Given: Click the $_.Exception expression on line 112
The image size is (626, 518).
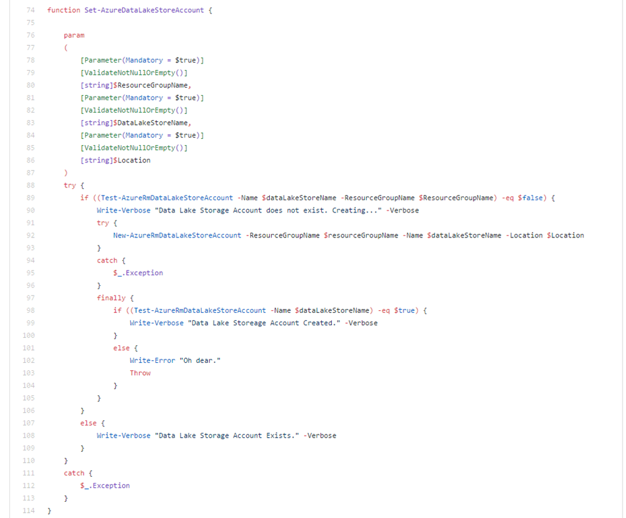Looking at the screenshot, I should coord(105,486).
